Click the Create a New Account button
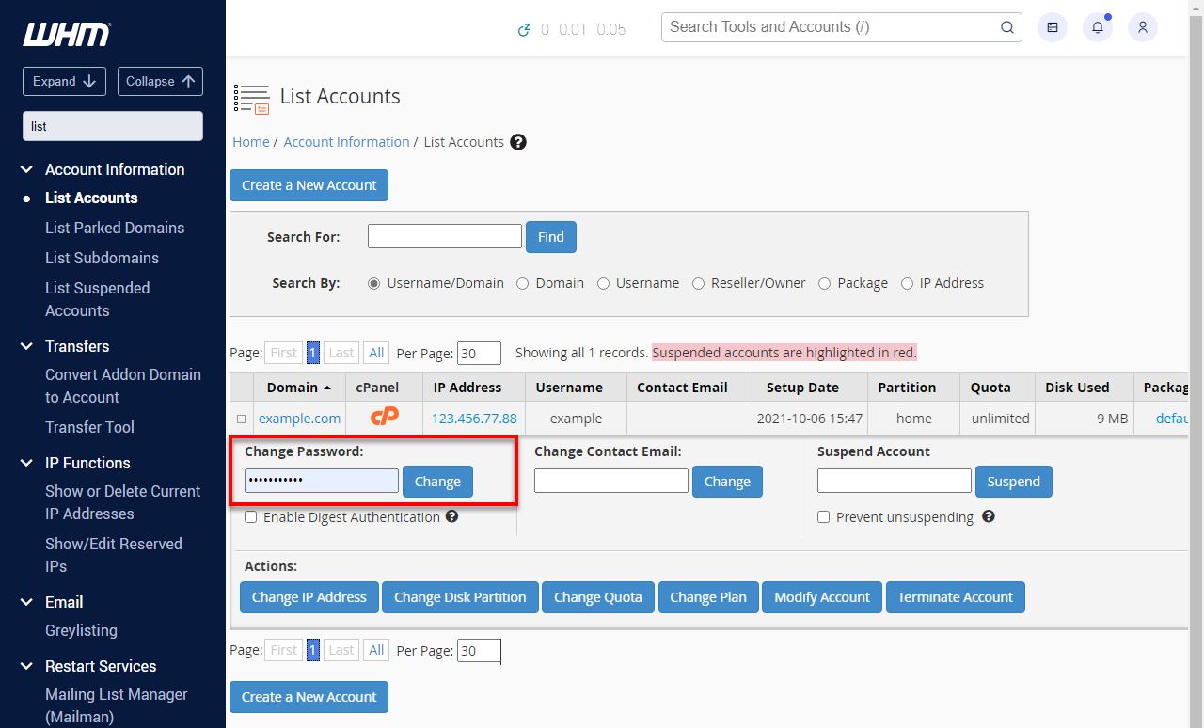The width and height of the screenshot is (1204, 728). (309, 185)
